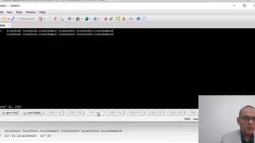
Task: Click the '3L, 159C' vim status text
Action: point(15,107)
